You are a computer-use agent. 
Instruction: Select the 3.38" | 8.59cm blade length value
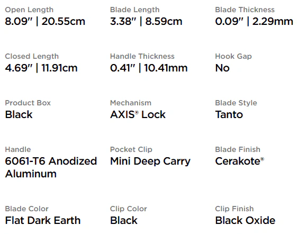(x=146, y=21)
